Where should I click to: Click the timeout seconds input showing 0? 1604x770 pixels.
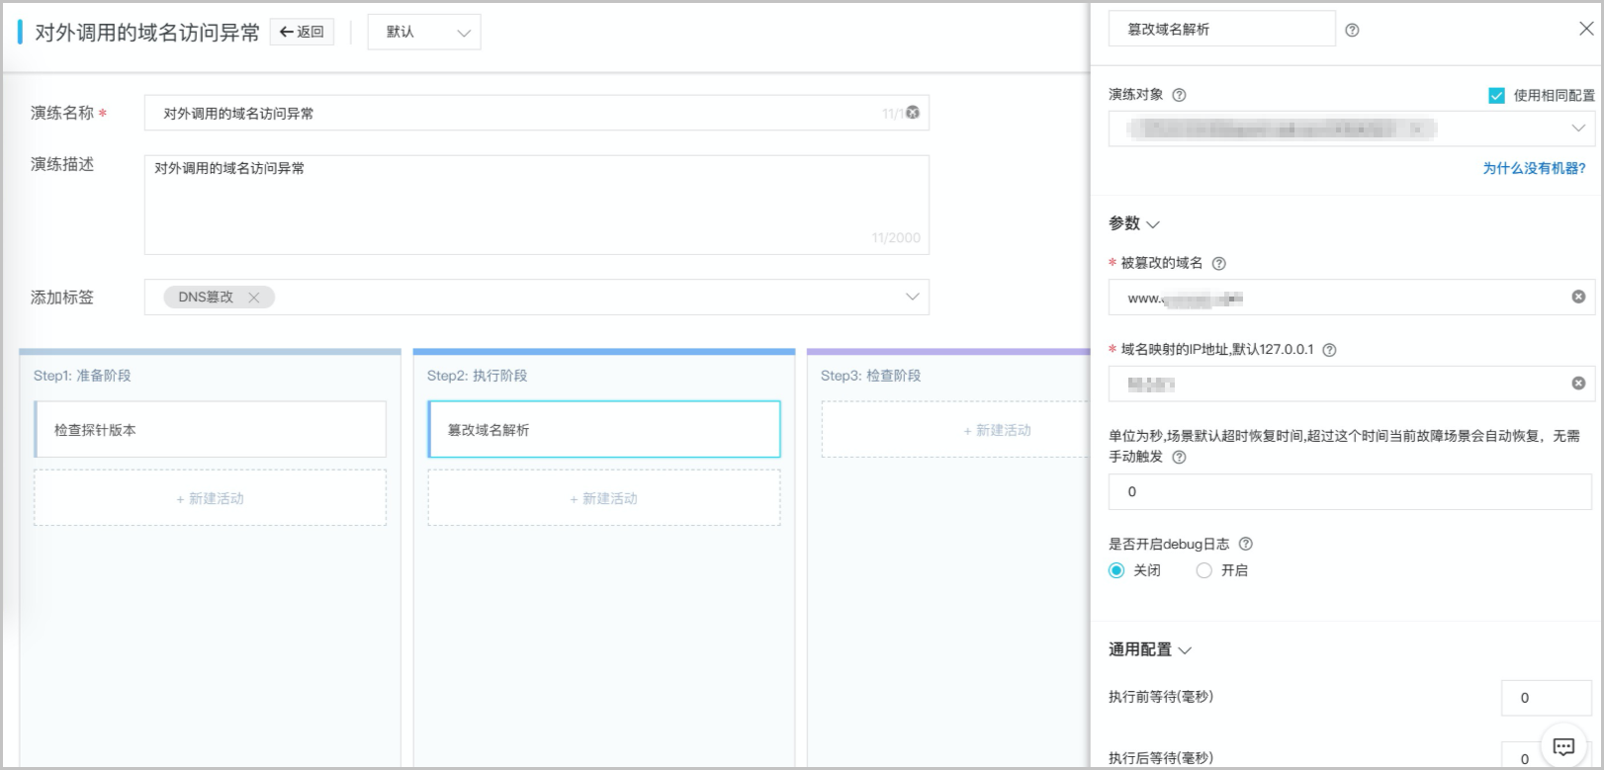[x=1350, y=491]
